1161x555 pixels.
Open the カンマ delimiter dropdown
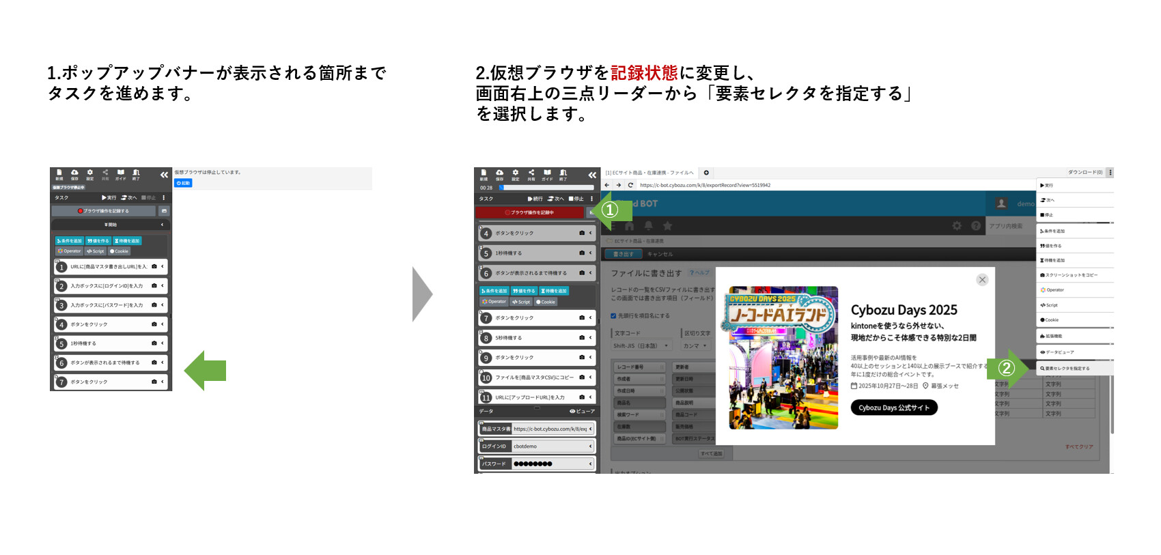coord(696,346)
